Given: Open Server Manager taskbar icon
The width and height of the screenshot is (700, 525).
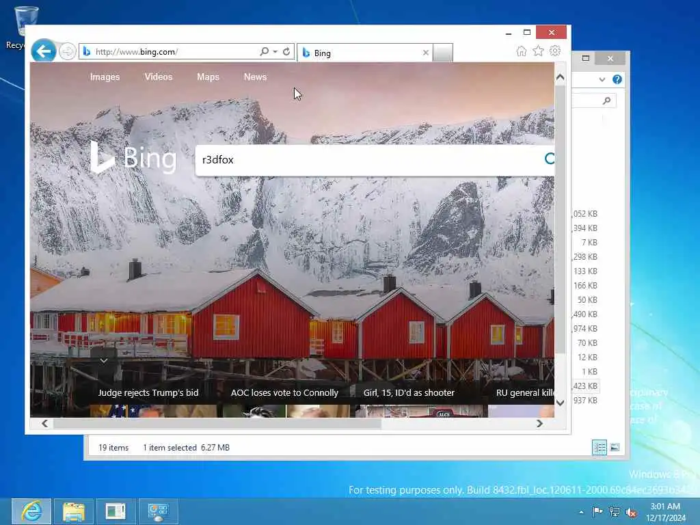Looking at the screenshot, I should click(116, 511).
